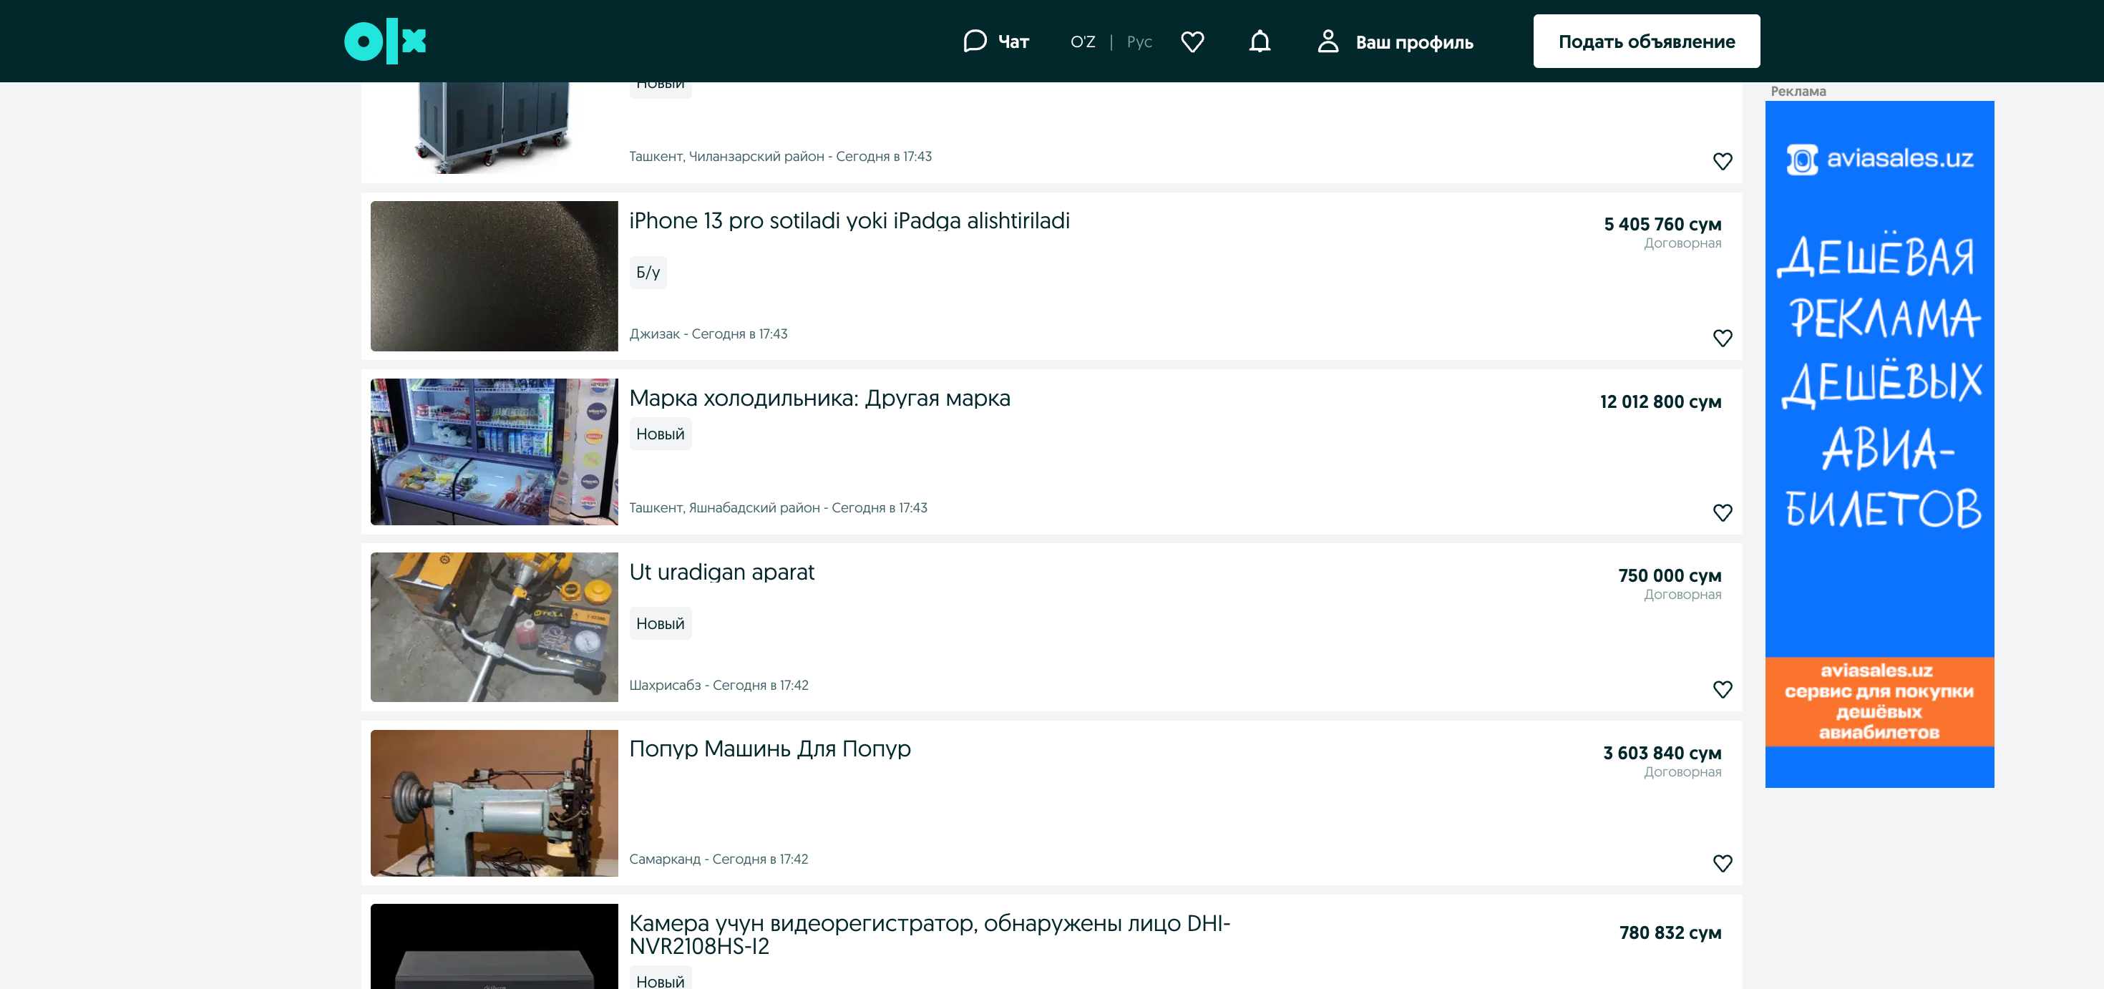Screen dimensions: 2104x989
Task: Click price 12 012 800 сум
Action: point(1660,401)
